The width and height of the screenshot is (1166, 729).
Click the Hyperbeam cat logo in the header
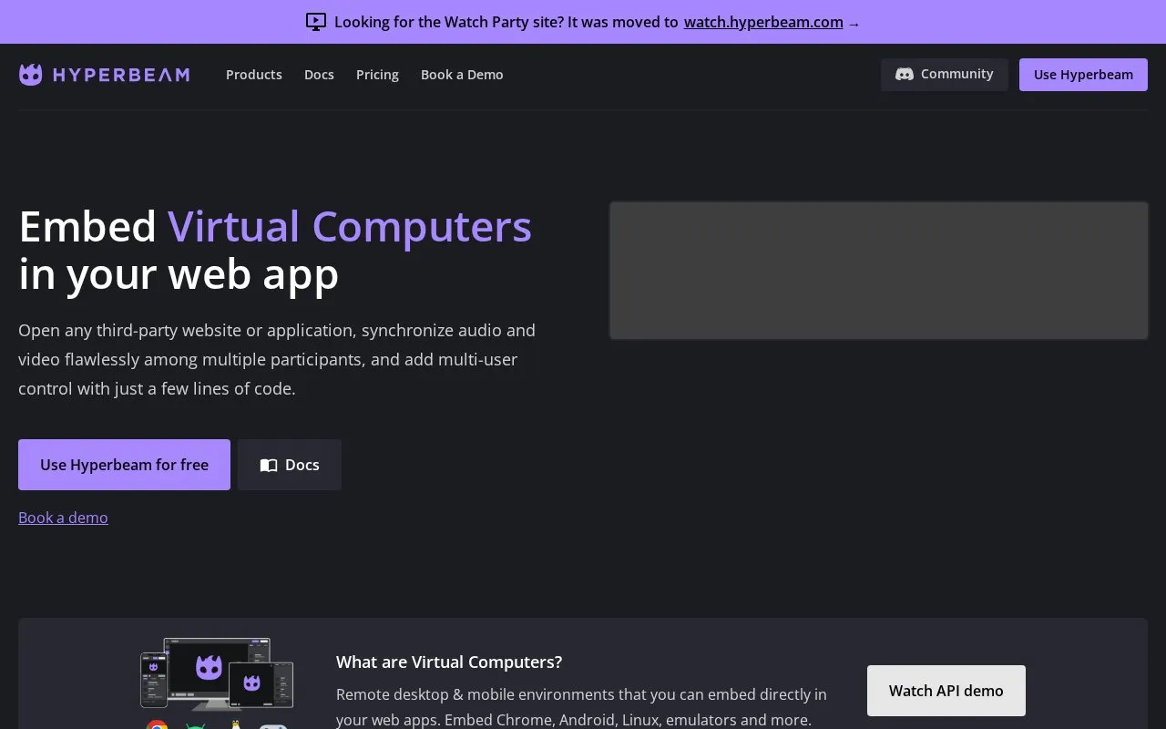coord(31,75)
